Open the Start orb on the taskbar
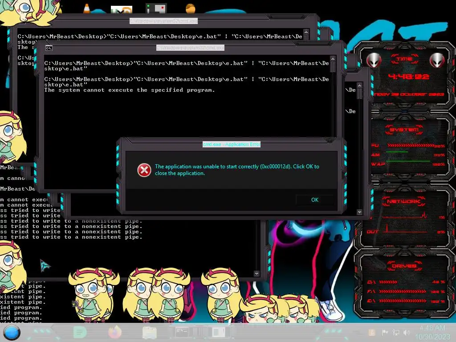Viewport: 456px width, 342px height. coord(12,333)
